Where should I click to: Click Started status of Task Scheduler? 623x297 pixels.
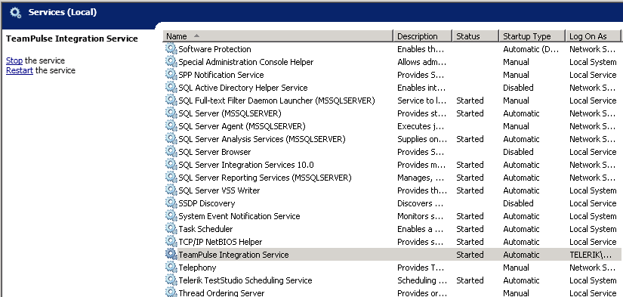[470, 229]
